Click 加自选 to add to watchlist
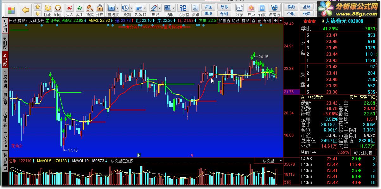 [224, 21]
